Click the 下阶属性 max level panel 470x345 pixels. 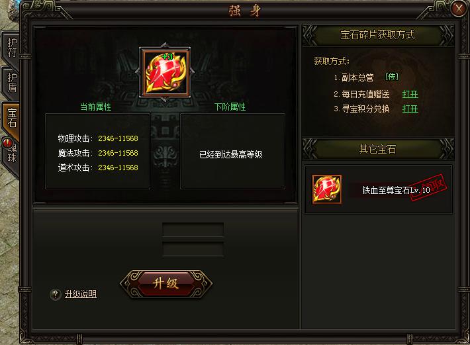pyautogui.click(x=232, y=151)
